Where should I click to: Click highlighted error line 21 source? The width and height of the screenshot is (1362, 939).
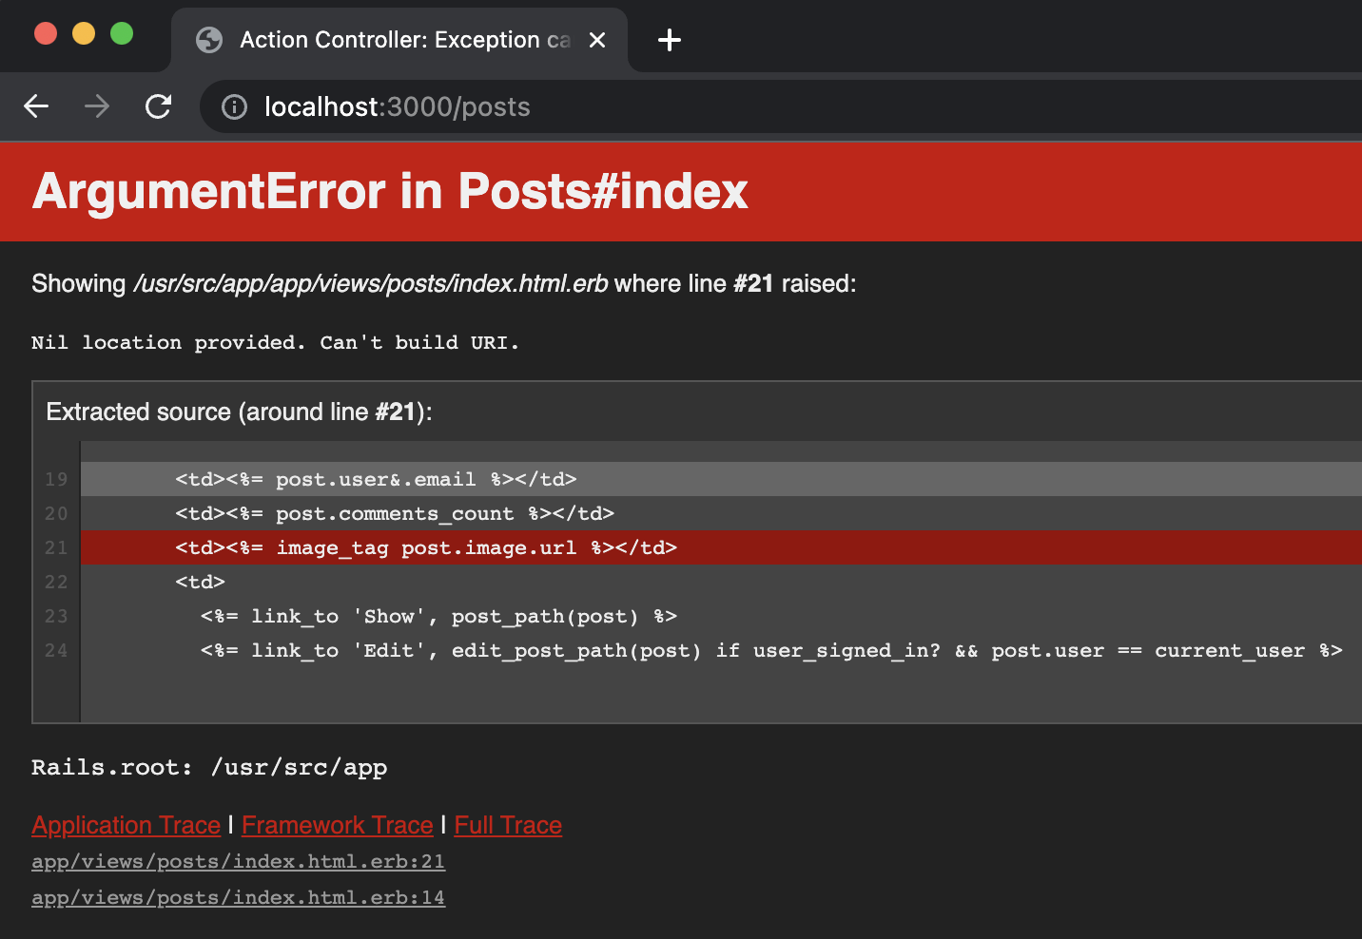426,547
